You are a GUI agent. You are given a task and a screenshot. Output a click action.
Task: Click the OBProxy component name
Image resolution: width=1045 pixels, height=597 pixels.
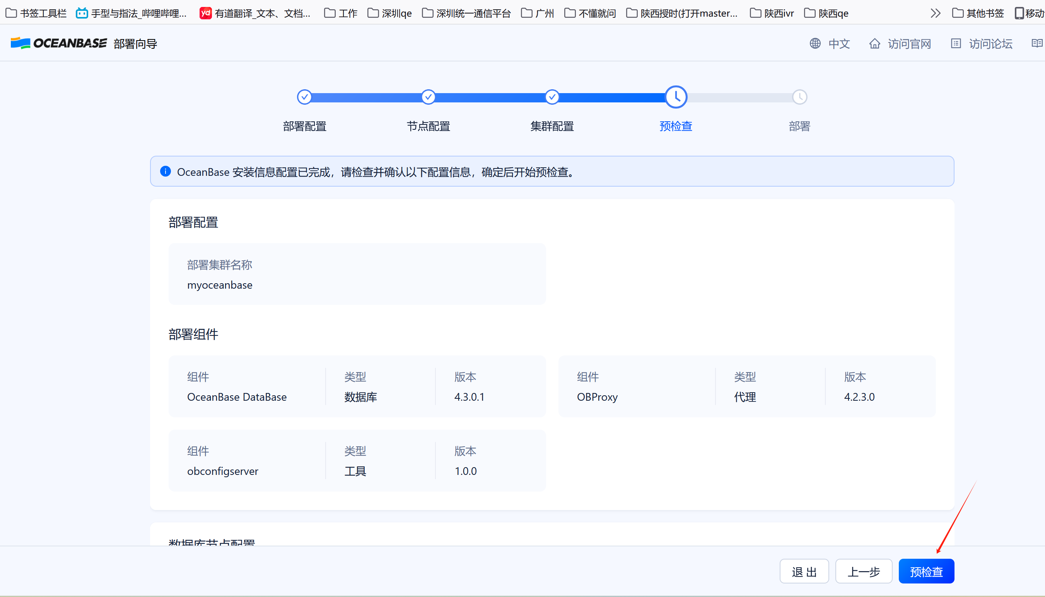pyautogui.click(x=597, y=396)
